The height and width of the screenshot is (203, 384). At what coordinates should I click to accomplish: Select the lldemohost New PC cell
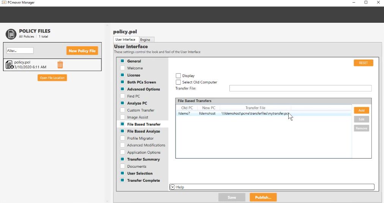click(207, 113)
